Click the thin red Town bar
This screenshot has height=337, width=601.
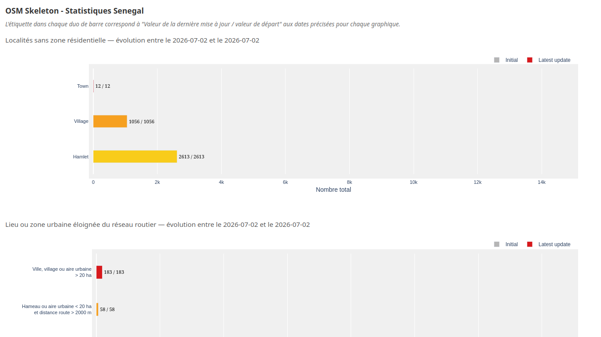94,86
